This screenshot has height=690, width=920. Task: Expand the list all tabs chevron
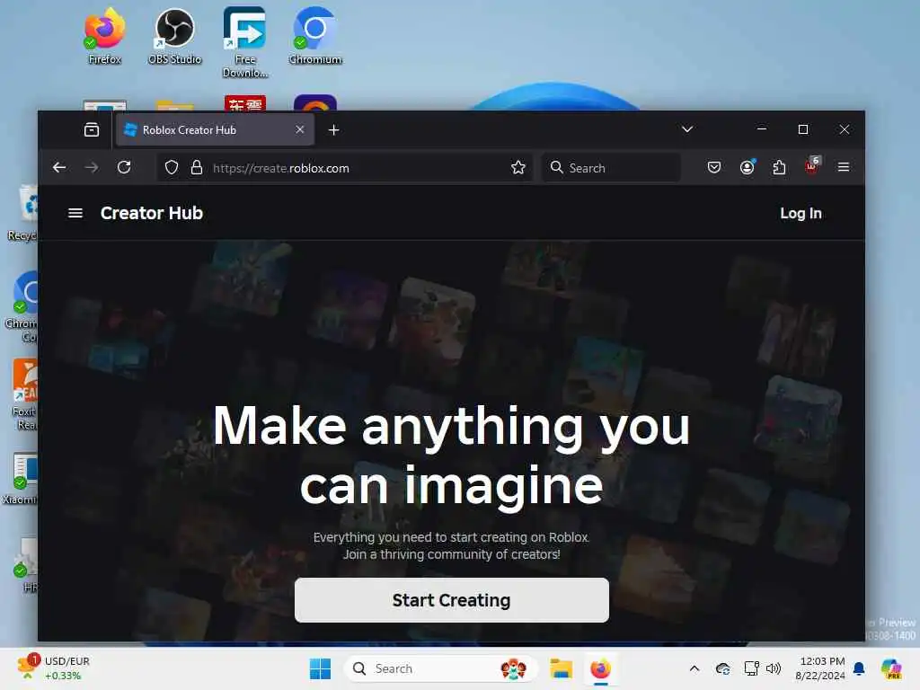coord(687,129)
